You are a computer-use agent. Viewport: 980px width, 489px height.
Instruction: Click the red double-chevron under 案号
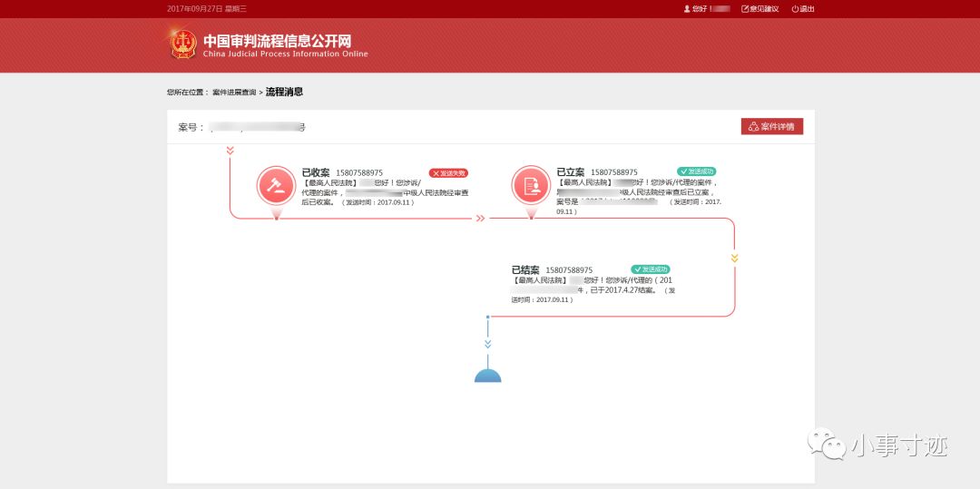[x=230, y=151]
